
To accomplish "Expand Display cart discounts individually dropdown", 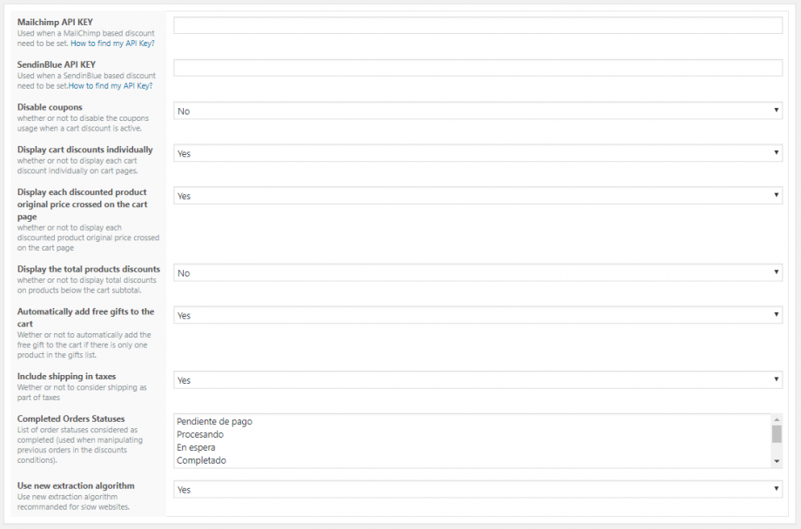I will (477, 153).
